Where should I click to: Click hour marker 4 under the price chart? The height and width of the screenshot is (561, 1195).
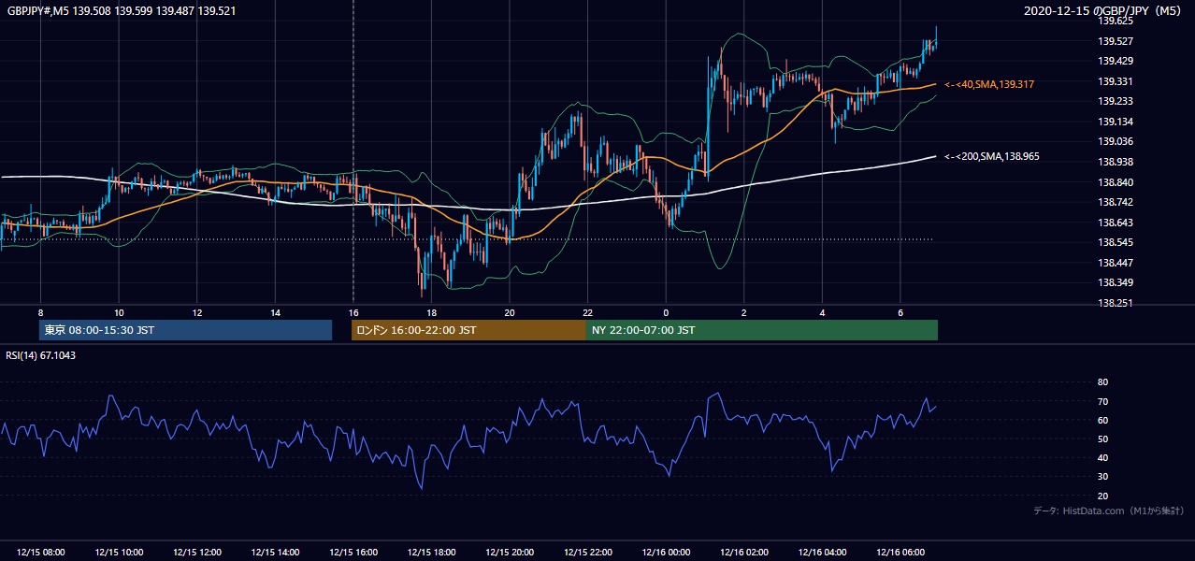822,312
